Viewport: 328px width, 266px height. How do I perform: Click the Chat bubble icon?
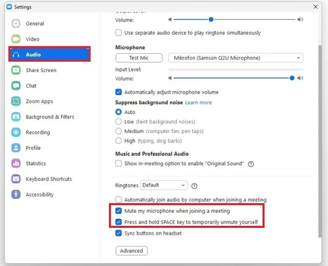(x=16, y=86)
